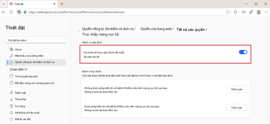Screen dimensions: 270x124
Task: Click the Tải xuống download arrow icon
Action: [11, 99]
